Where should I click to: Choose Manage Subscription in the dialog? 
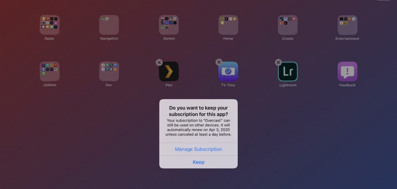[198, 149]
